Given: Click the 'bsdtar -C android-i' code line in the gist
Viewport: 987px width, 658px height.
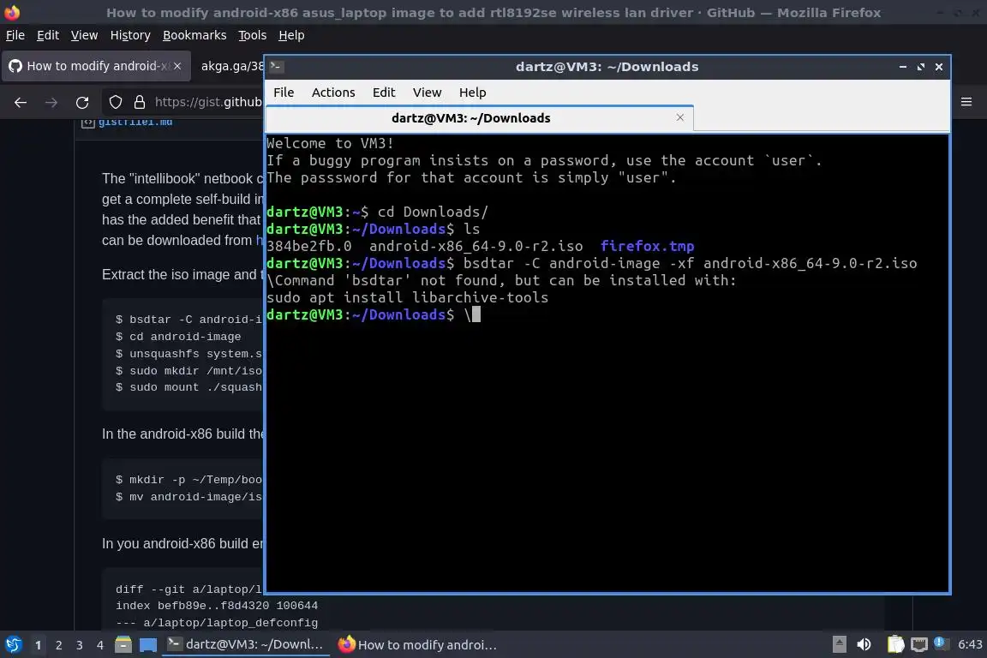Looking at the screenshot, I should 188,320.
